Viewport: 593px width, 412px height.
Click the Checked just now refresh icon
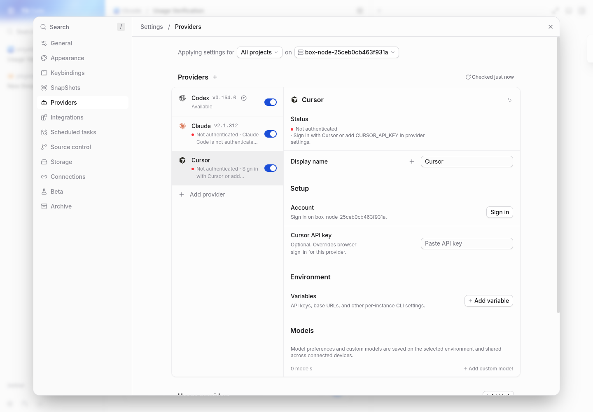[x=468, y=77]
